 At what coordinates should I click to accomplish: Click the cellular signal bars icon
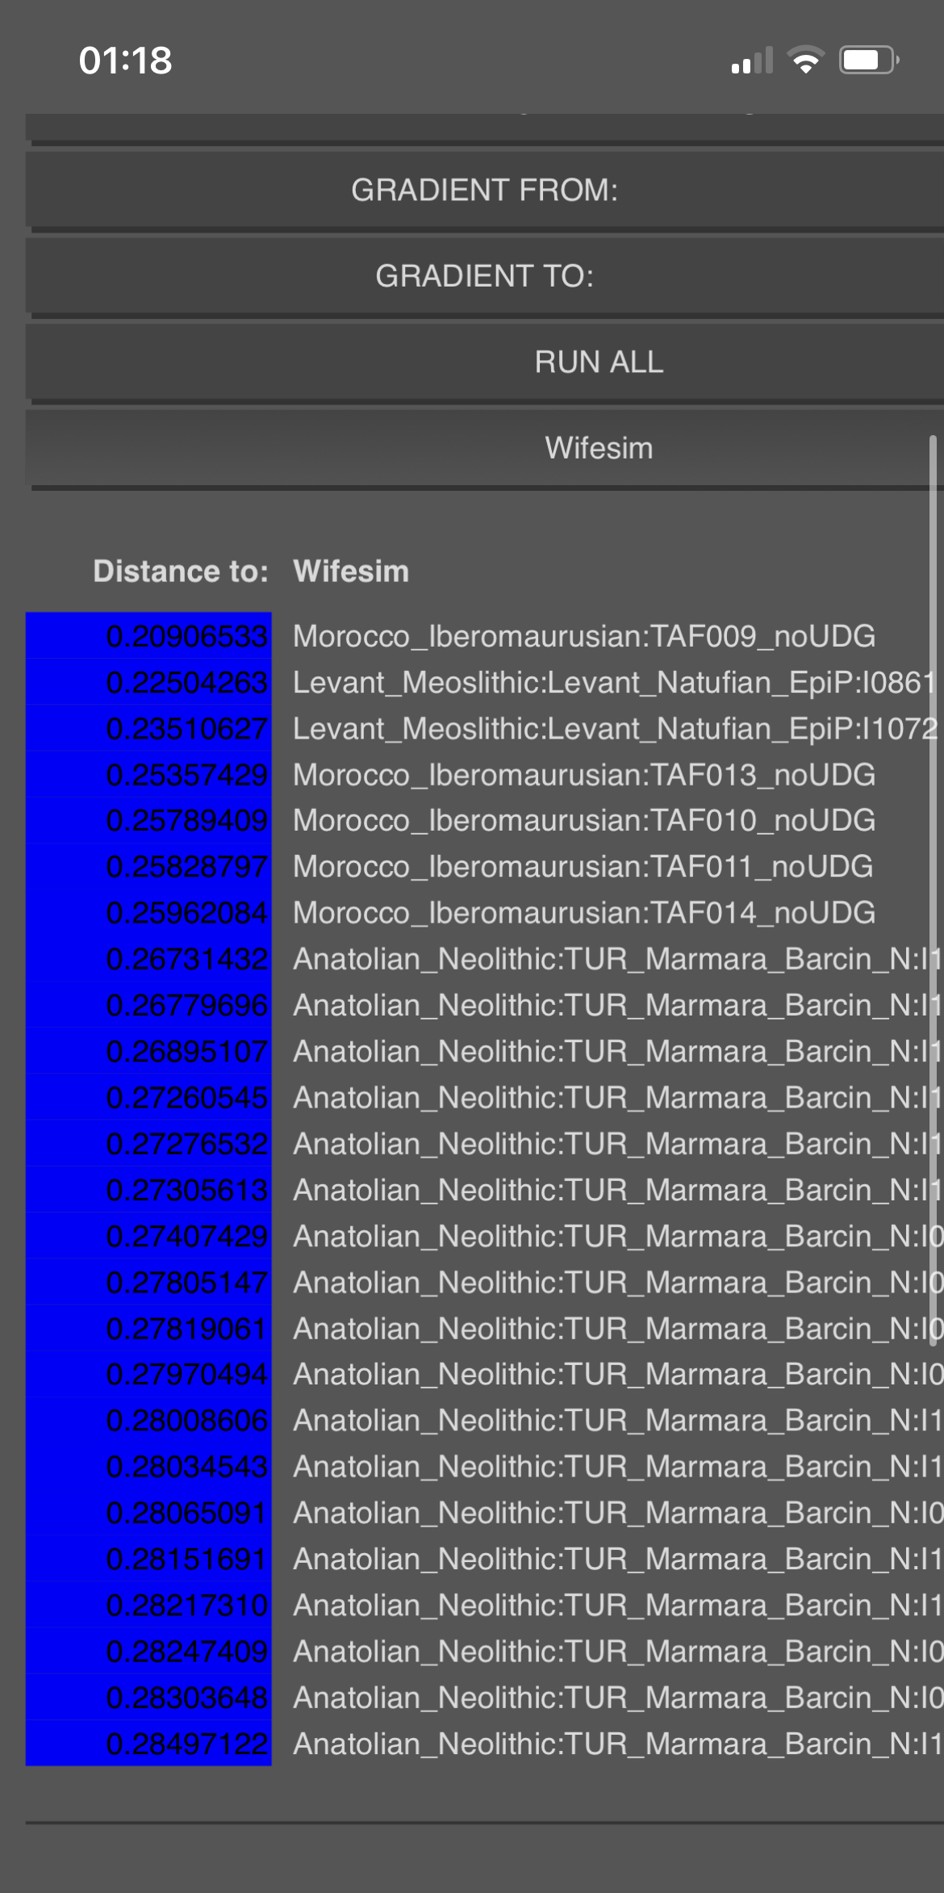(752, 61)
